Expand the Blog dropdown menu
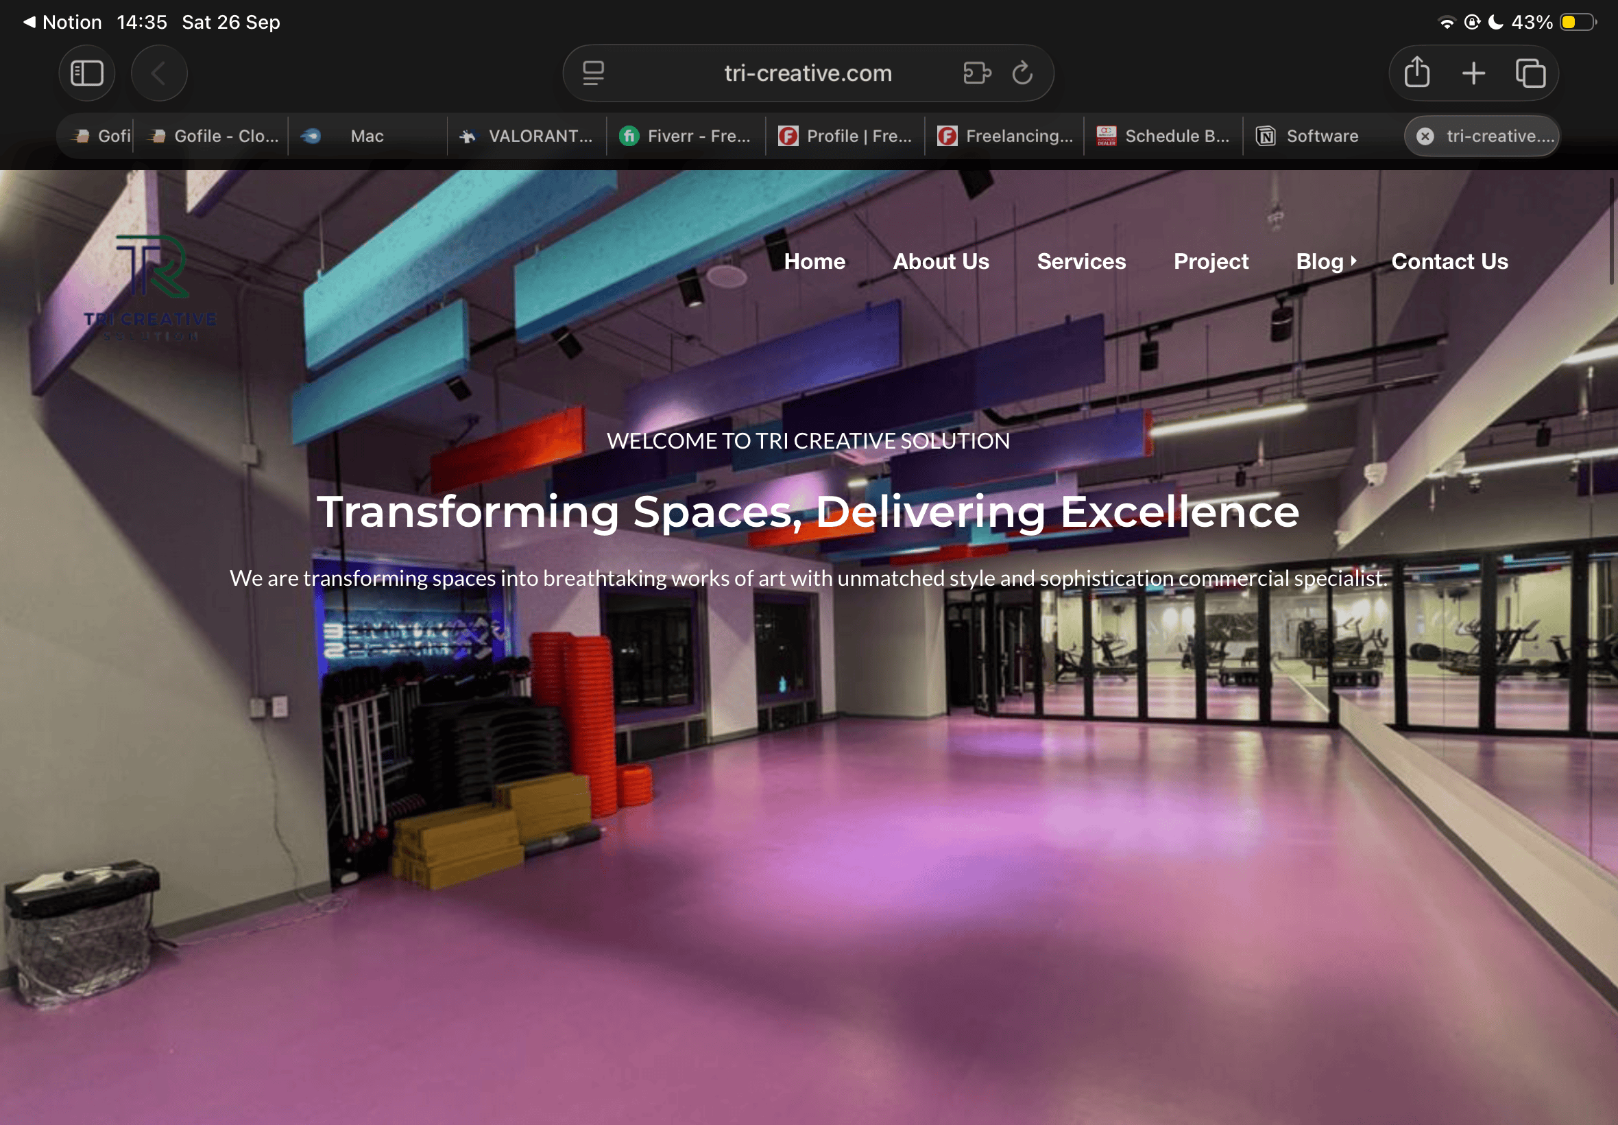The height and width of the screenshot is (1125, 1618). 1327,261
